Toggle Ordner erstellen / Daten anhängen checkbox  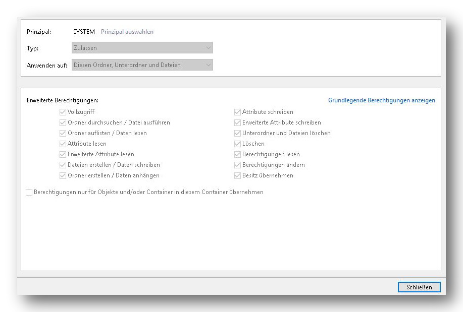[x=63, y=176]
